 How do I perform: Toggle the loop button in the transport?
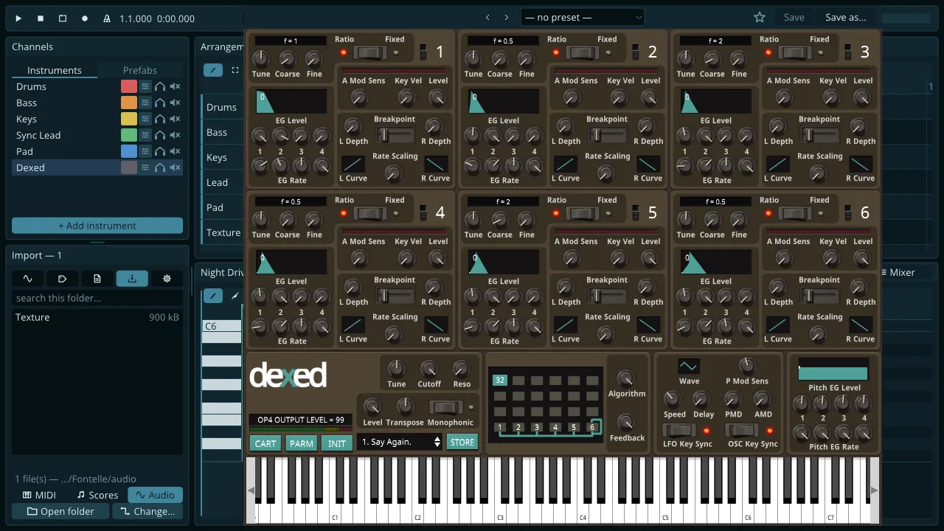tap(63, 18)
